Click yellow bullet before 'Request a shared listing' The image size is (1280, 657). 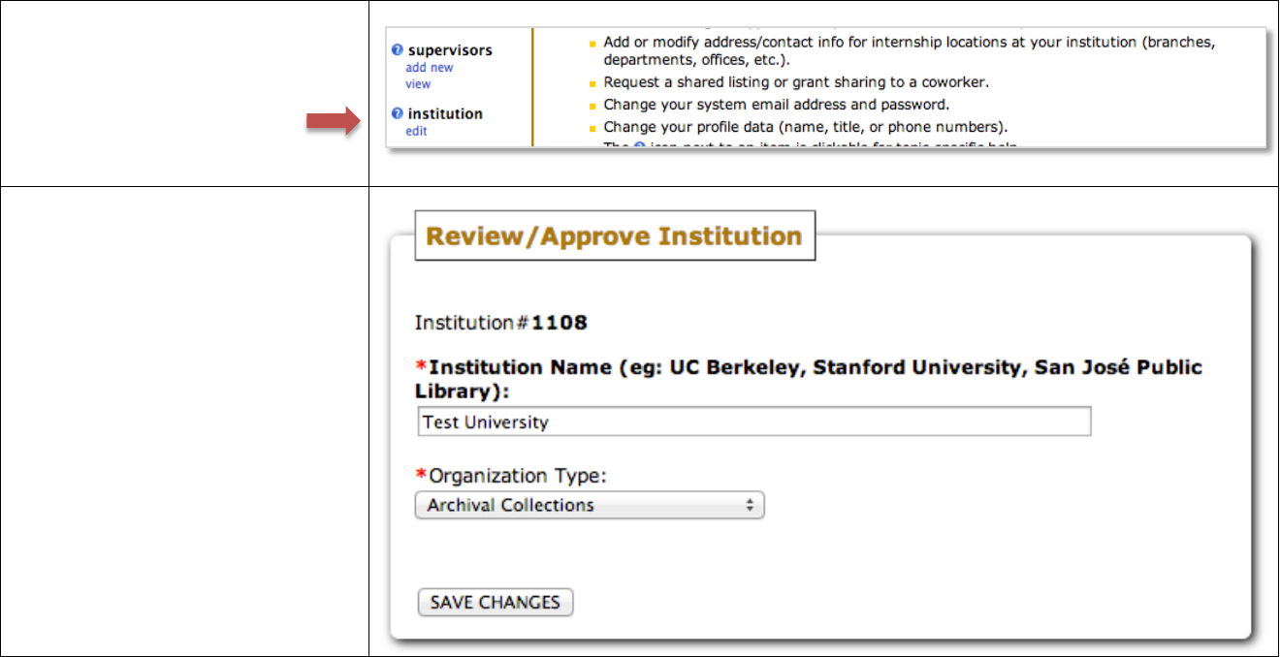coord(592,83)
